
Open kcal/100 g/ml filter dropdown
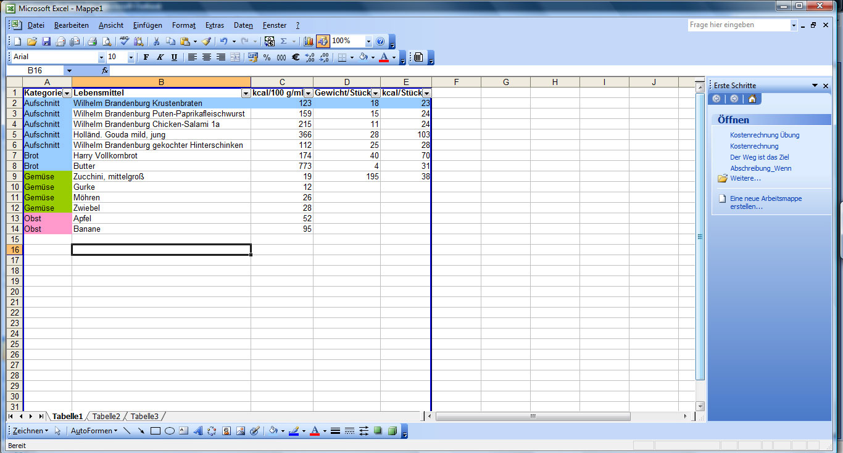309,93
